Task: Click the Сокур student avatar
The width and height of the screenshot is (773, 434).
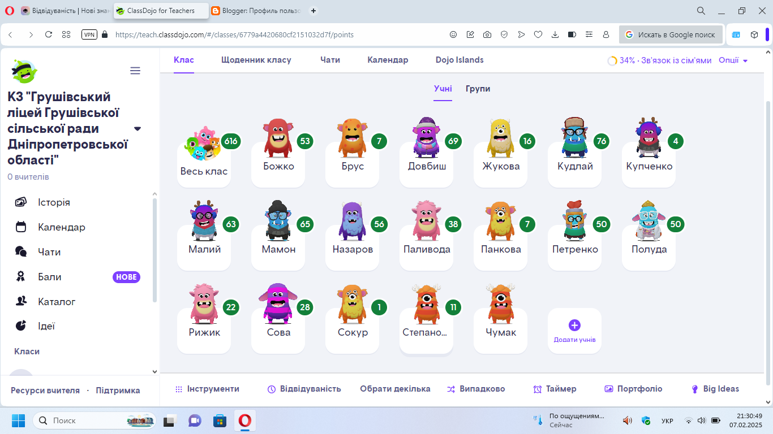Action: (x=353, y=304)
